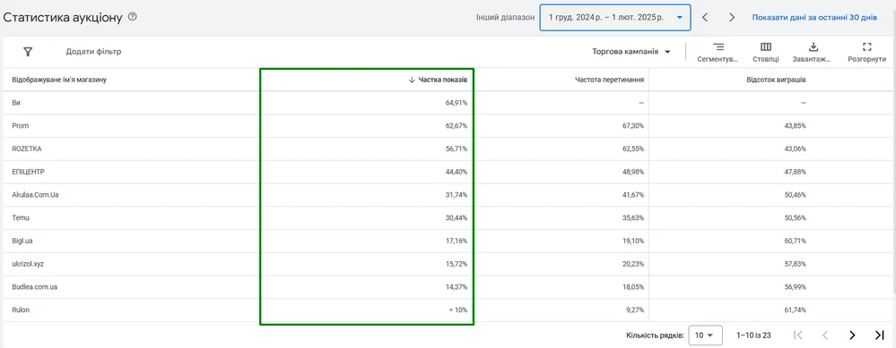Click Додати фільтр field
The width and height of the screenshot is (896, 348).
click(93, 52)
